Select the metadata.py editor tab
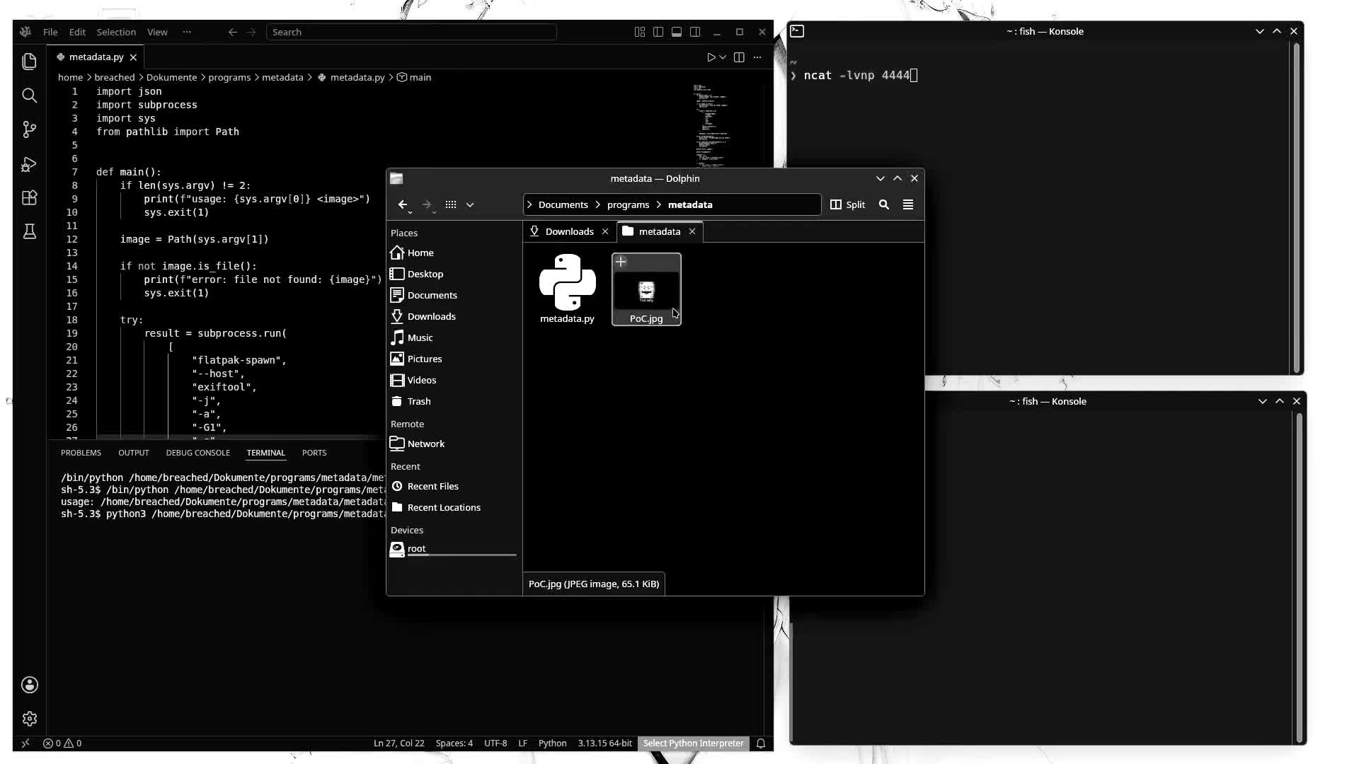The width and height of the screenshot is (1359, 764). [96, 57]
